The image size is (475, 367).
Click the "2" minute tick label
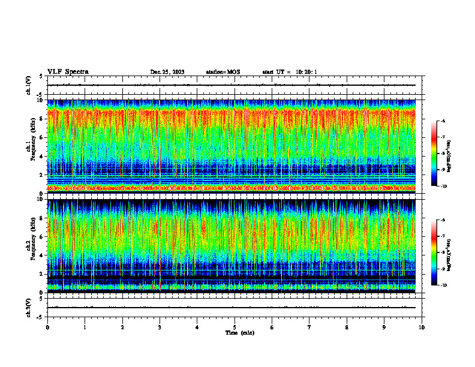coord(122,327)
